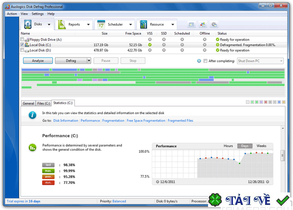Switch to the General tab
This screenshot has height=210, width=293.
[28, 104]
